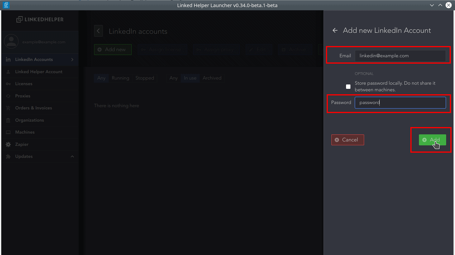The height and width of the screenshot is (255, 455).
Task: Expand the LinkedIn Accounts chevron in sidebar
Action: pyautogui.click(x=72, y=60)
